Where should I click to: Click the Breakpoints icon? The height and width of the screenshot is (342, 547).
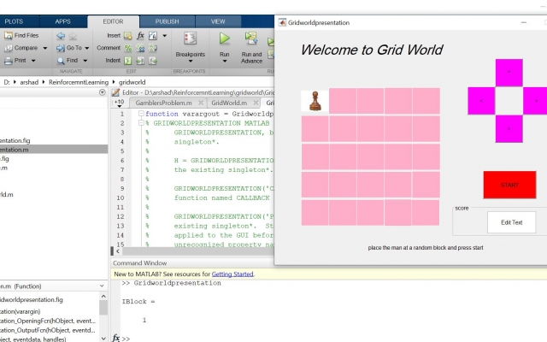[x=190, y=38]
